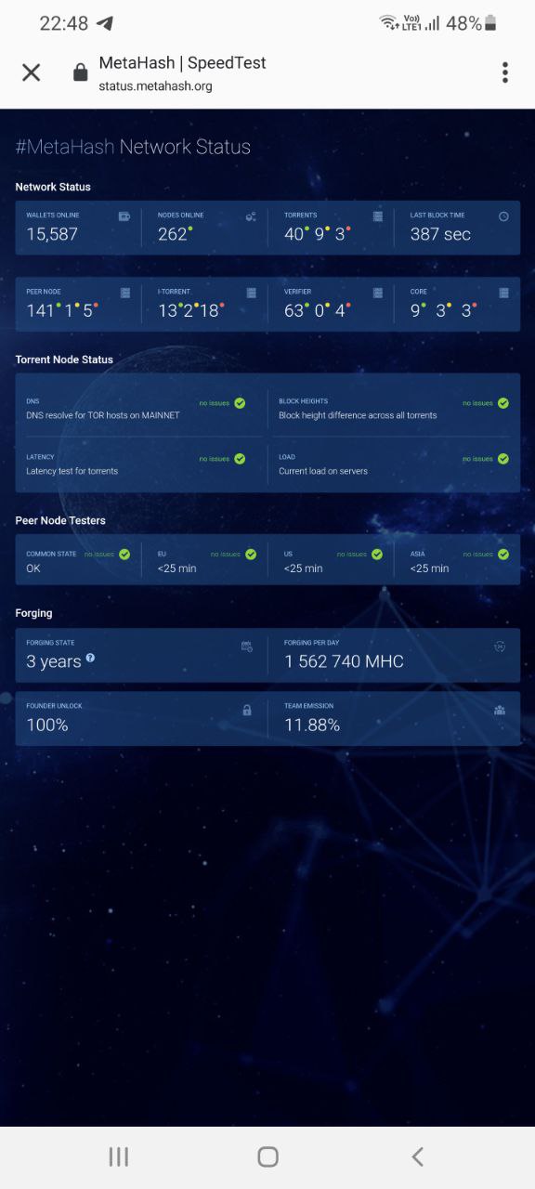
Task: Tap the Wi-Fi icon in status bar
Action: coord(388,22)
